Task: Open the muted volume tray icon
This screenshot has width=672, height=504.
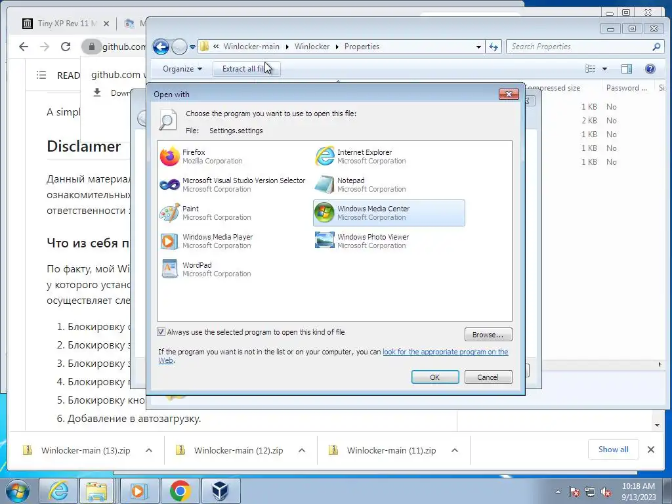Action: [606, 492]
